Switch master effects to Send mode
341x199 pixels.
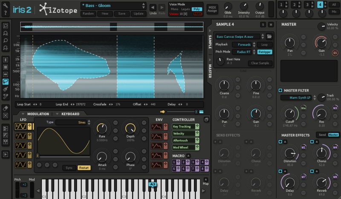coord(322,135)
